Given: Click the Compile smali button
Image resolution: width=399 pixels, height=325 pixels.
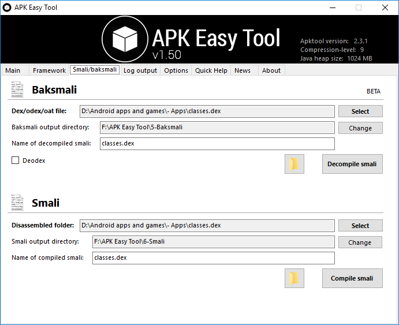Looking at the screenshot, I should [x=352, y=278].
